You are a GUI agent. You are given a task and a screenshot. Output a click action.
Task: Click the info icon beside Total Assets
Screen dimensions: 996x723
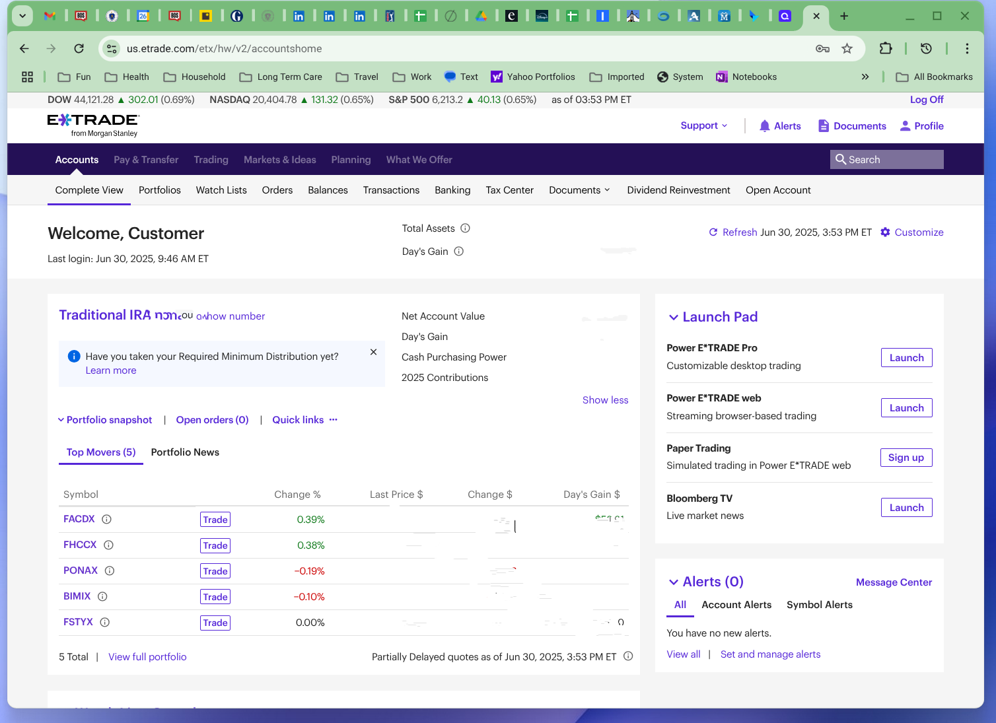pyautogui.click(x=465, y=228)
